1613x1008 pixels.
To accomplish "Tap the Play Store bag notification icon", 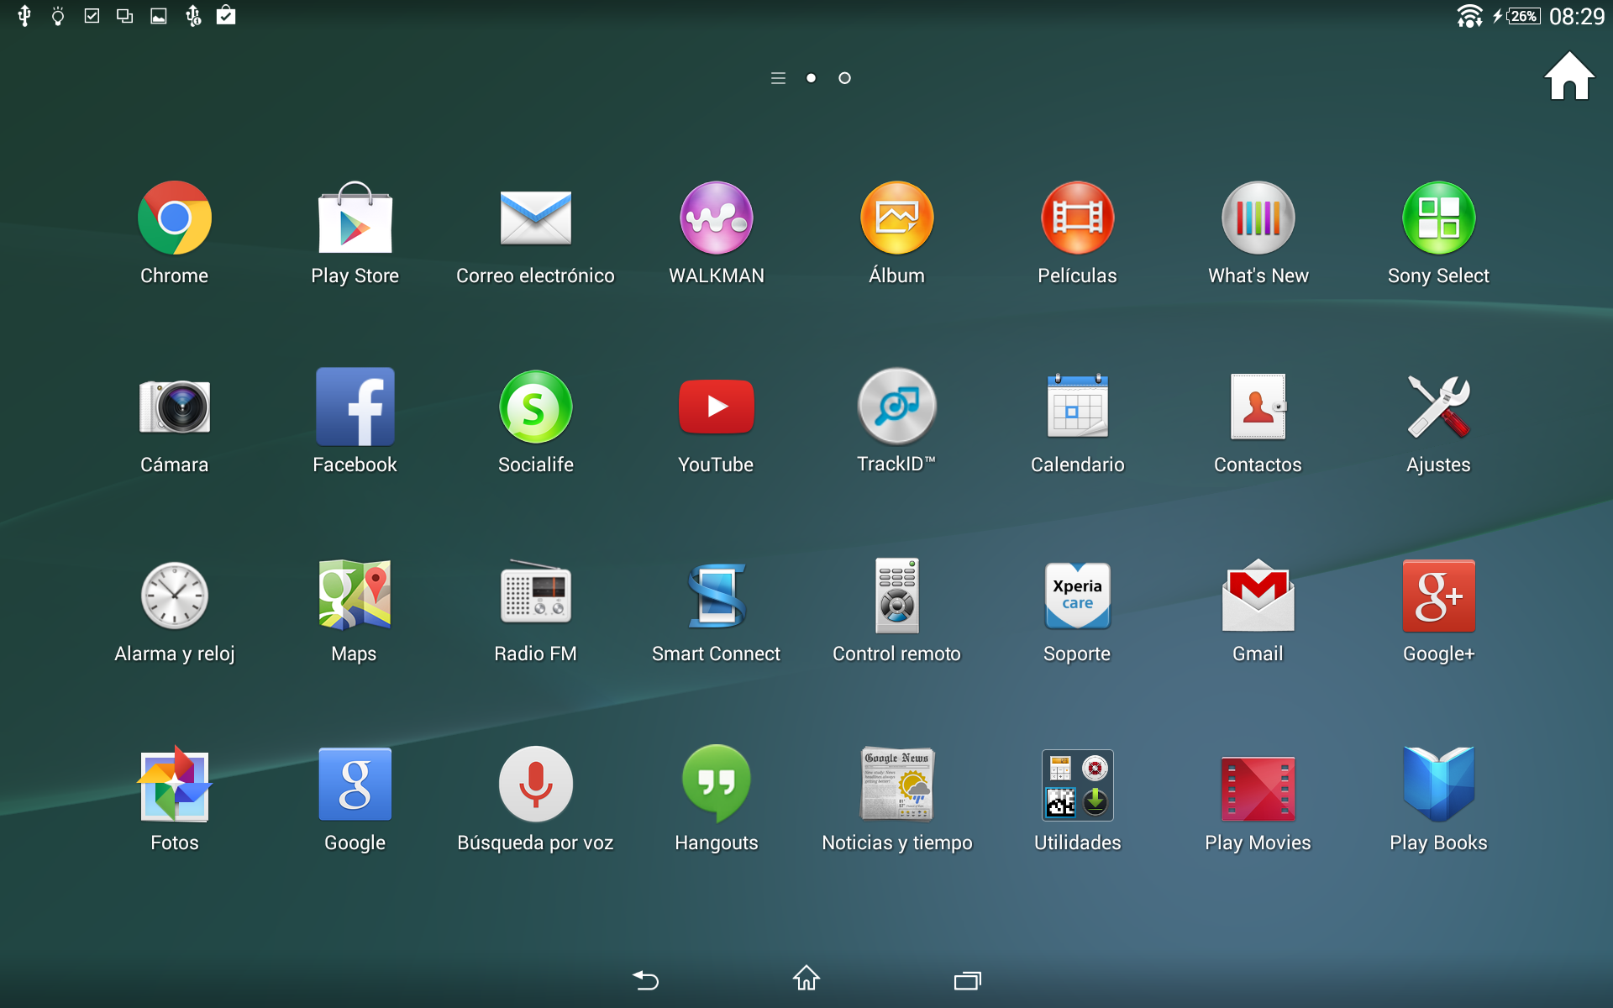I will tap(226, 15).
